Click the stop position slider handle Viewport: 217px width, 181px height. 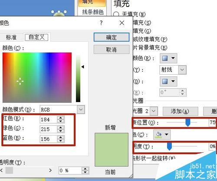click(188, 122)
